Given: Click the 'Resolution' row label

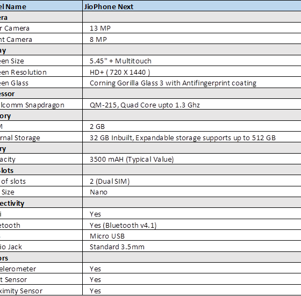Looking at the screenshot, I should click(28, 73).
